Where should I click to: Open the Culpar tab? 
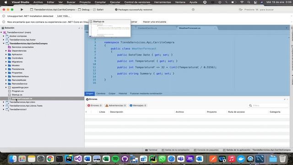click(x=112, y=93)
